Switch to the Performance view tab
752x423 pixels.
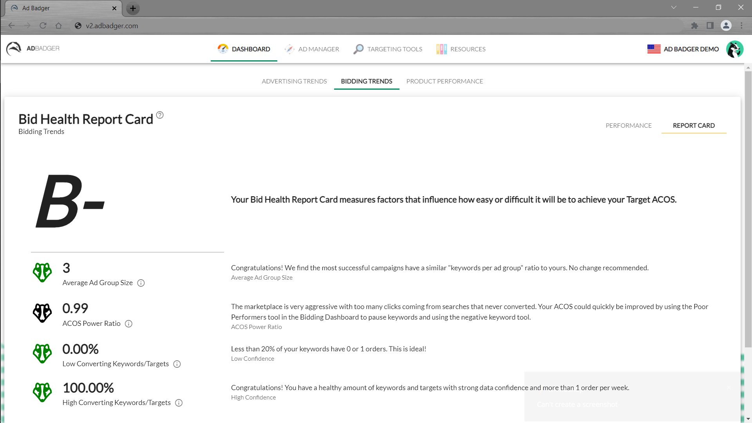[x=628, y=125]
